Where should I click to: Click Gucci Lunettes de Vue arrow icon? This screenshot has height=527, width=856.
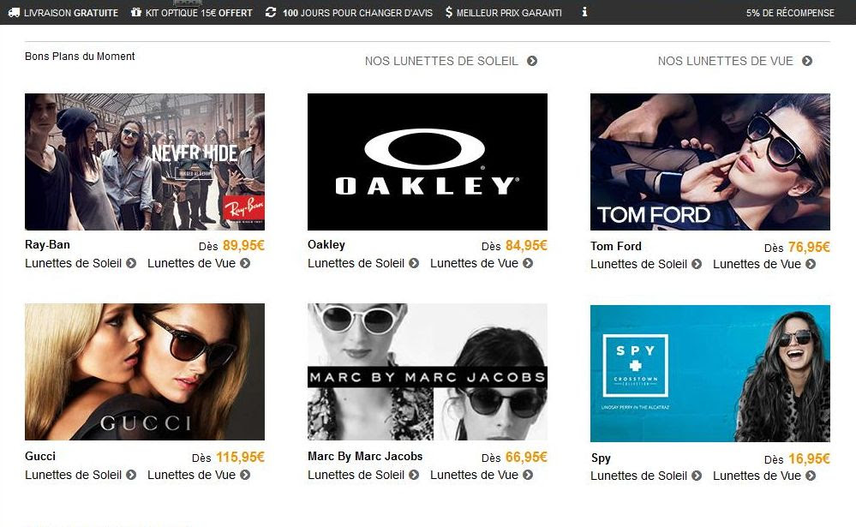coord(245,475)
